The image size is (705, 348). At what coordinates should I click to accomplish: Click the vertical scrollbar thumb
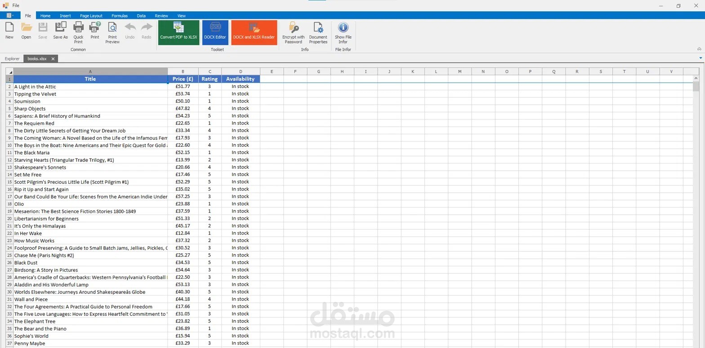(696, 87)
